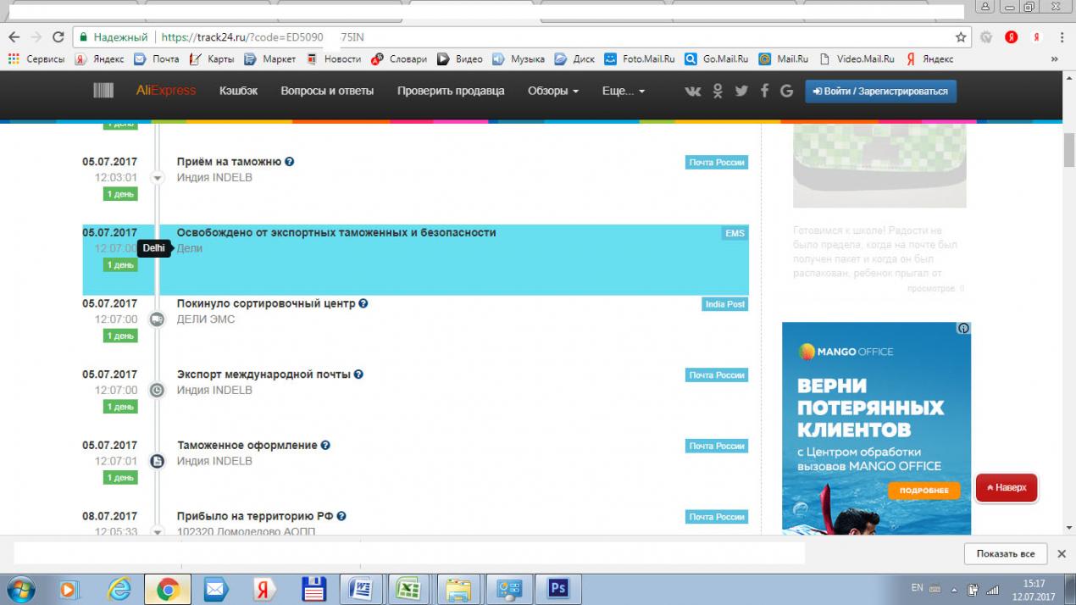The image size is (1076, 605).
Task: Click the barcode logo icon
Action: pyautogui.click(x=103, y=91)
